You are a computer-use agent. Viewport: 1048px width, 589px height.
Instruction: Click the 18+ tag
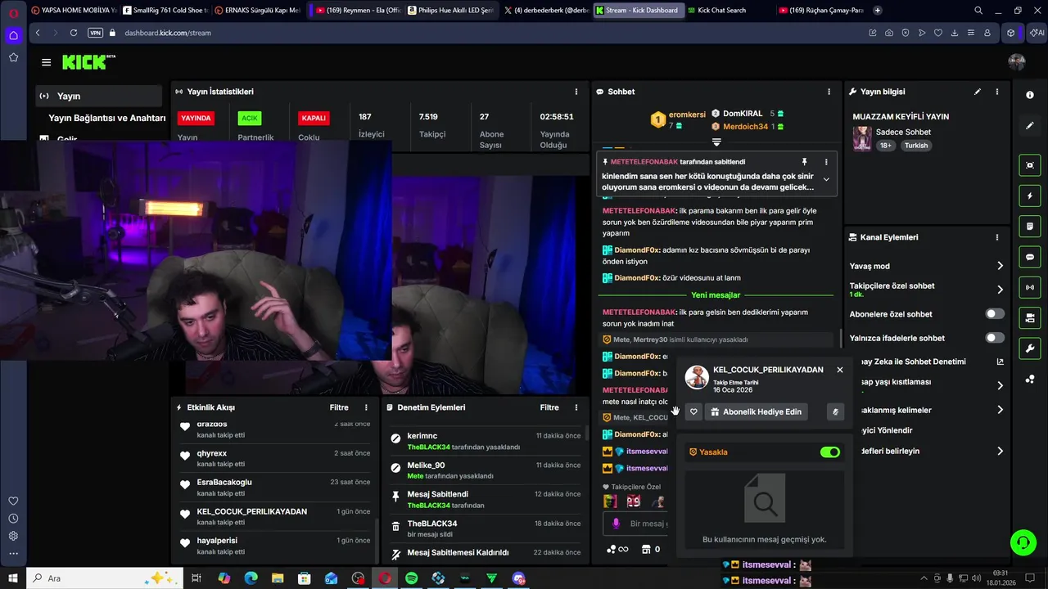[886, 146]
